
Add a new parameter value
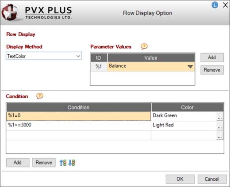tap(212, 57)
